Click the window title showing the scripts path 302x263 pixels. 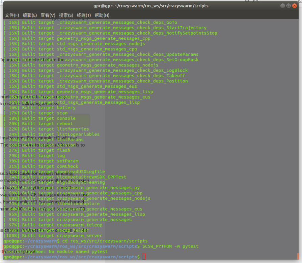[151, 6]
